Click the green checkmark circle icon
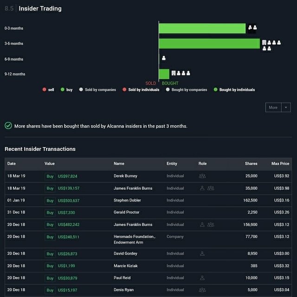This screenshot has height=297, width=297. [x=8, y=126]
